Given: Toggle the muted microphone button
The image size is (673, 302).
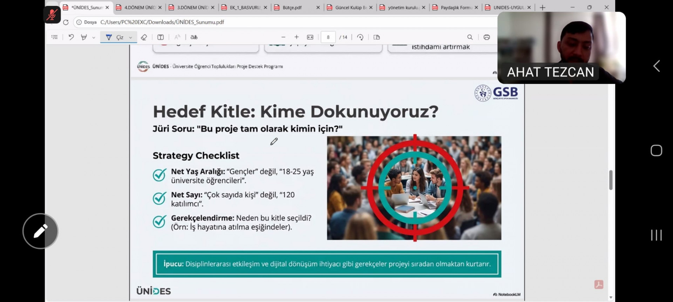Looking at the screenshot, I should coord(52,15).
